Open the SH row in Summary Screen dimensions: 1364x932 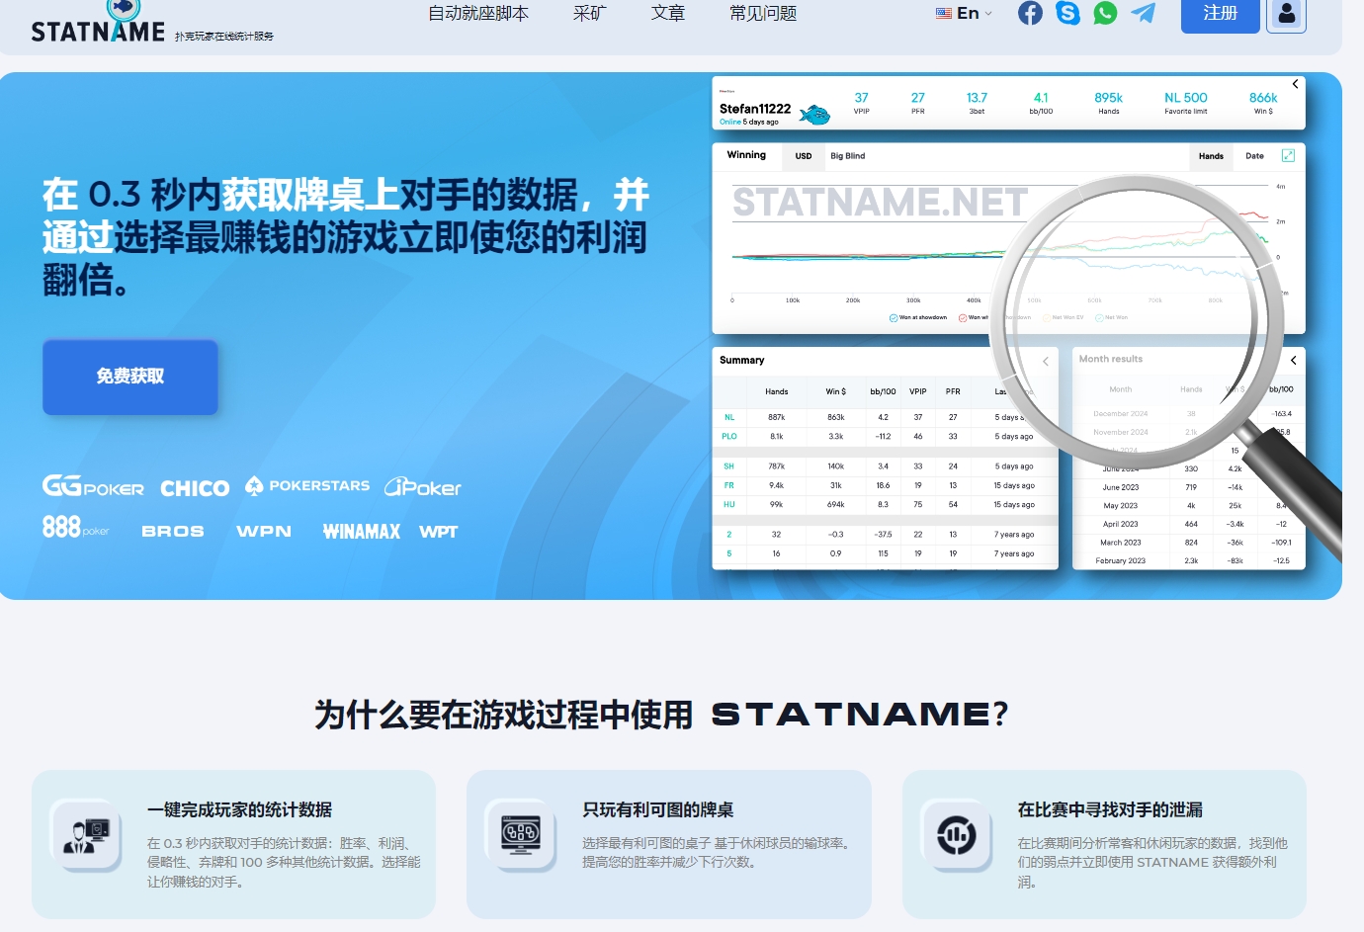click(x=885, y=466)
